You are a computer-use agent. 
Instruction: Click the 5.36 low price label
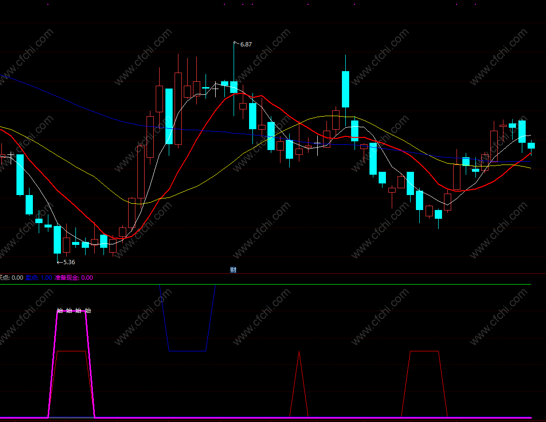click(69, 262)
